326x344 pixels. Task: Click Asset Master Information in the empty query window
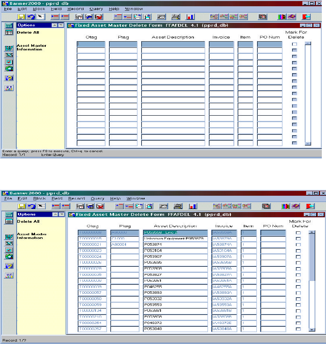(32, 47)
